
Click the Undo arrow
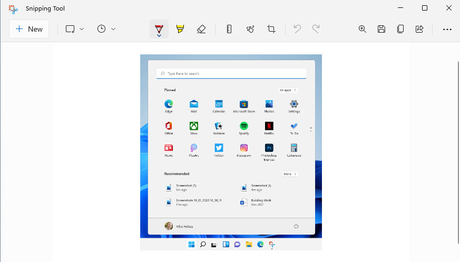[x=297, y=29]
